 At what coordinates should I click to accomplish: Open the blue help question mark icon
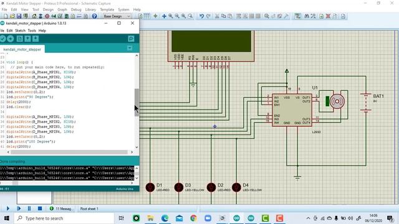coord(94,16)
